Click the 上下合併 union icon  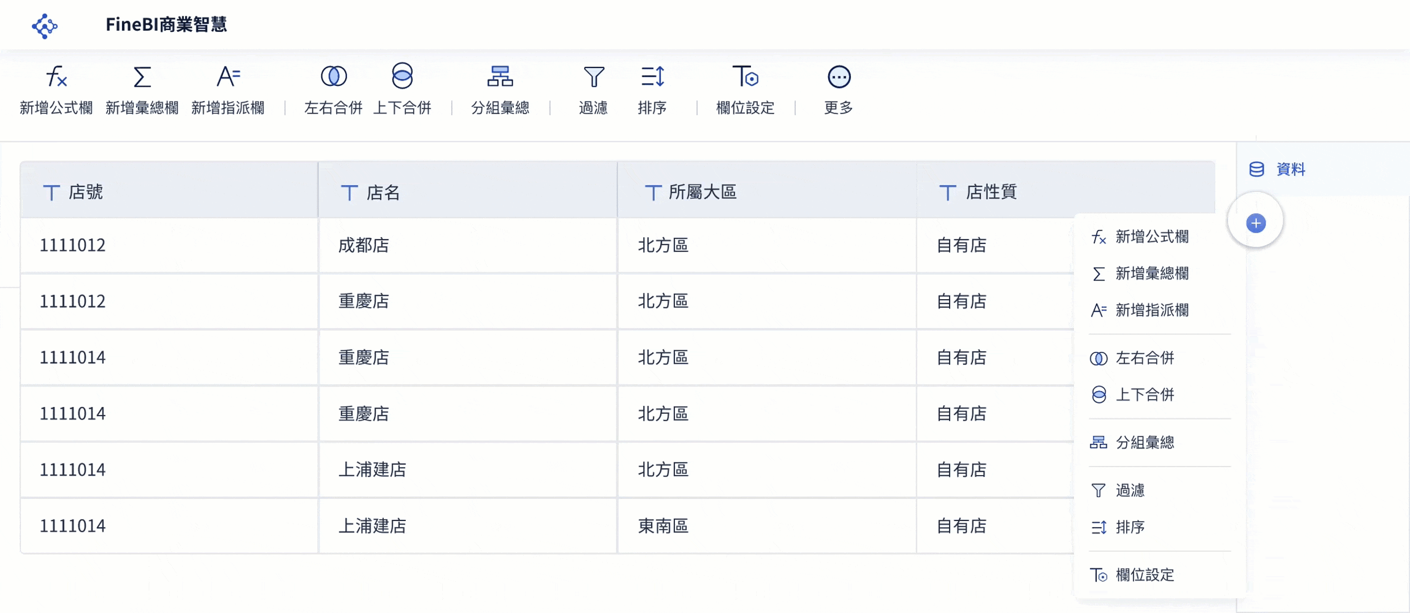click(402, 76)
